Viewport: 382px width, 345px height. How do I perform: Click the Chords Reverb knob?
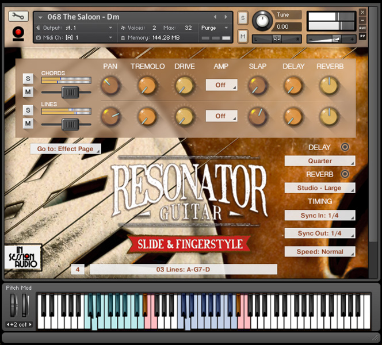click(329, 85)
